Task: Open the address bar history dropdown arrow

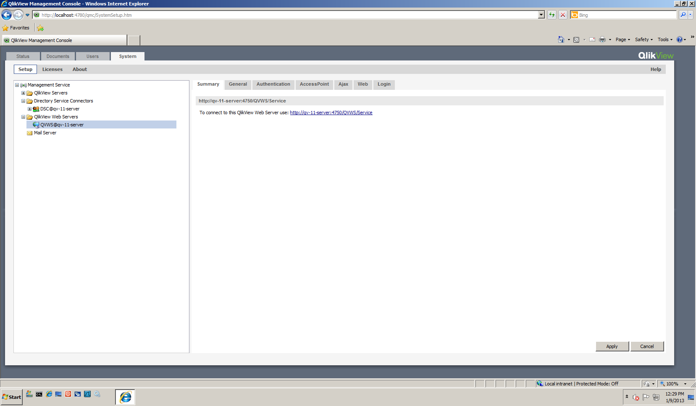Action: [541, 15]
